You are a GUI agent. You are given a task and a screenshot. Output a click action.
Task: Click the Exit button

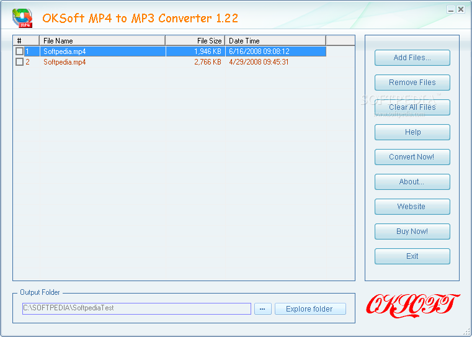tap(412, 256)
